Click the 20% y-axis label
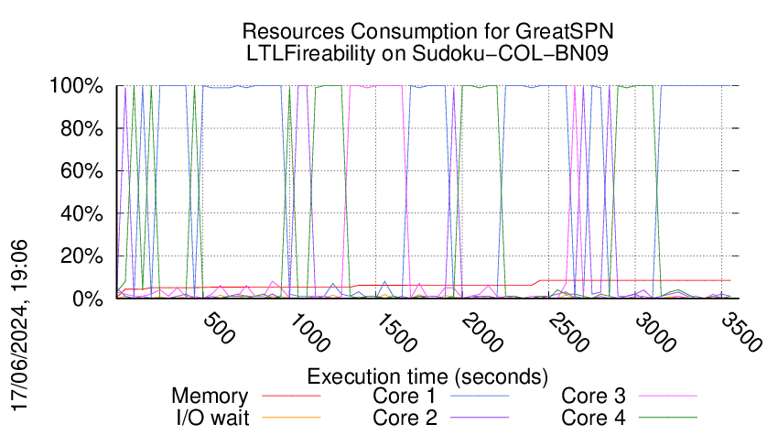Screen dimensions: 778x435 point(81,256)
